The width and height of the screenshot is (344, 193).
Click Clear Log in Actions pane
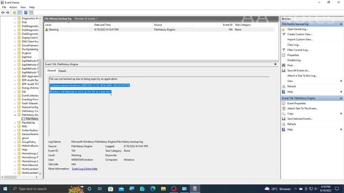293,44
